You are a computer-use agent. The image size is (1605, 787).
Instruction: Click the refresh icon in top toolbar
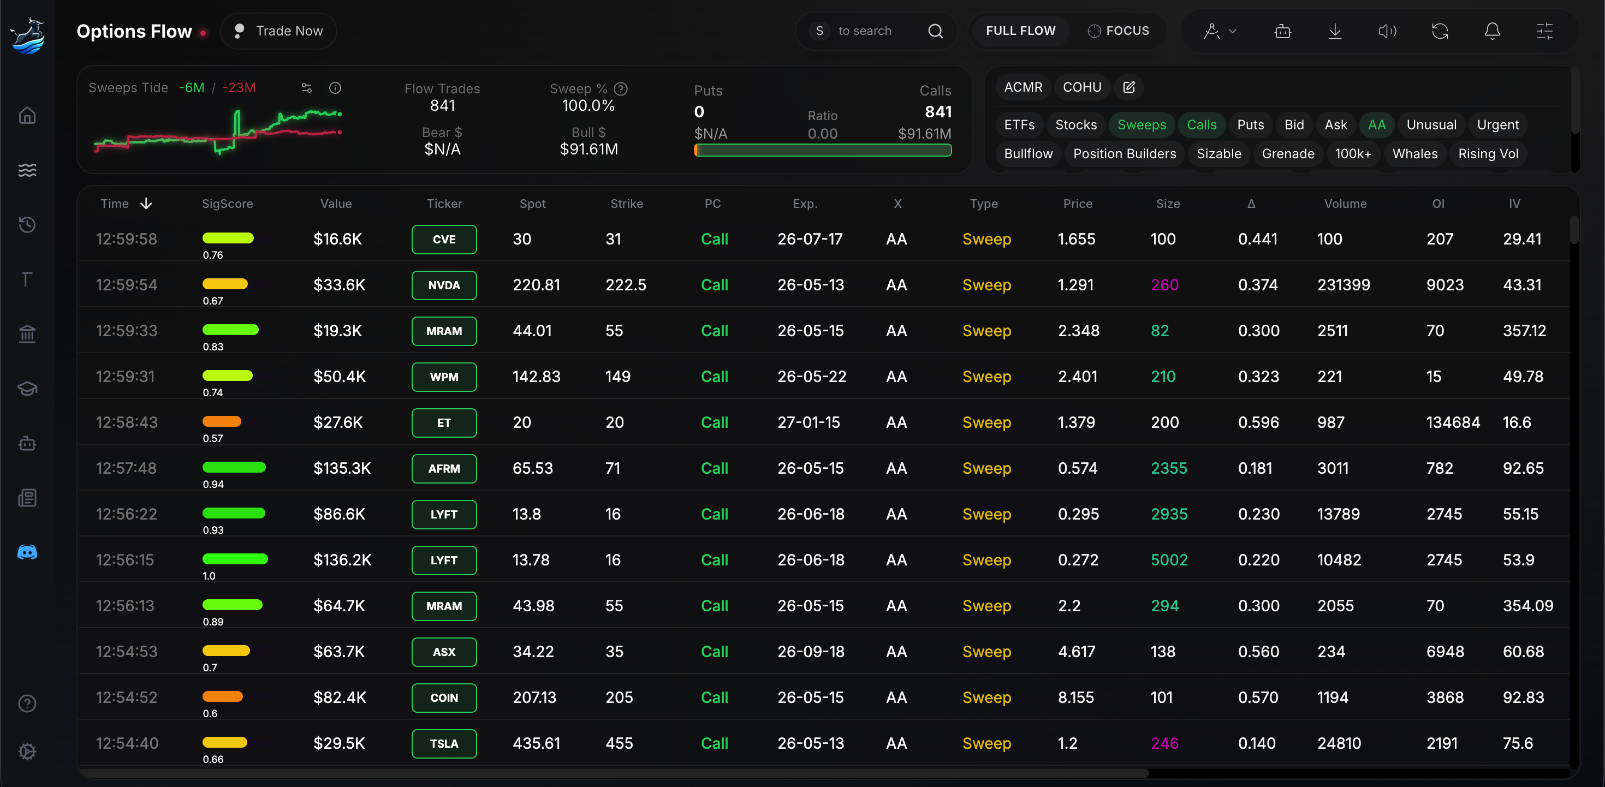click(x=1440, y=31)
